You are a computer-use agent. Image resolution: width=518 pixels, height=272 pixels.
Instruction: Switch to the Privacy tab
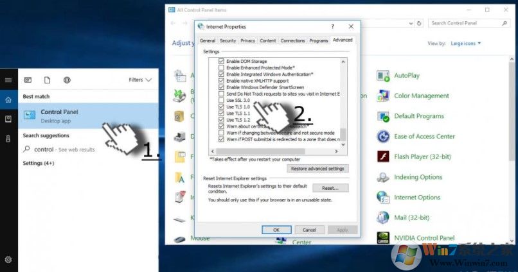coord(248,40)
